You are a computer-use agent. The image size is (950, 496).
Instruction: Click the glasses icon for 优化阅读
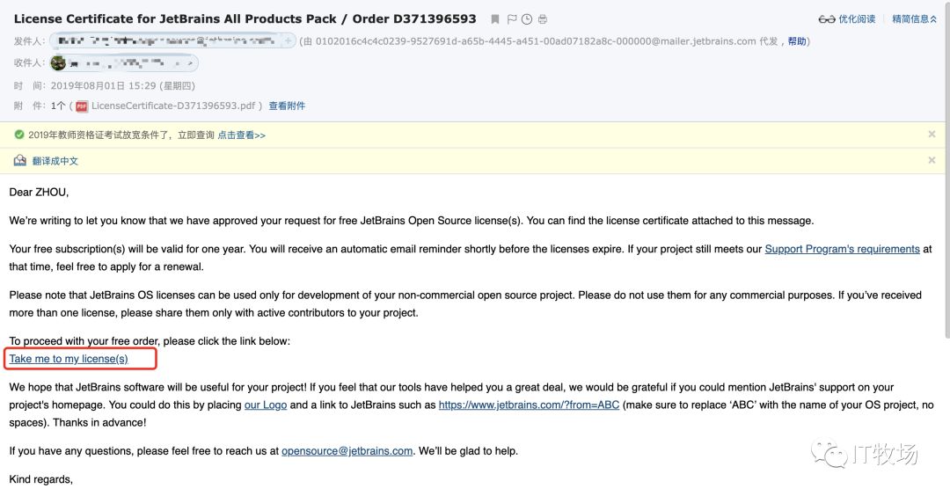coord(827,19)
